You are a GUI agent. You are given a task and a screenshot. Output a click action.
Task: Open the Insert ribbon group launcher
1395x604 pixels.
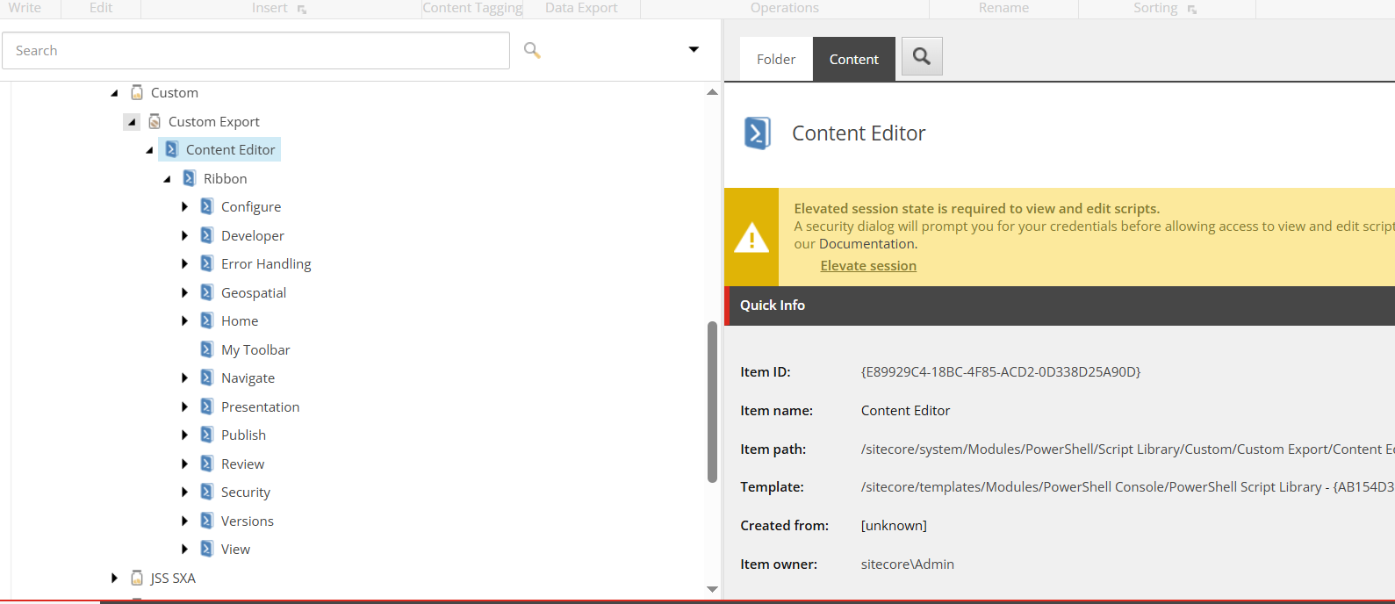(x=302, y=10)
